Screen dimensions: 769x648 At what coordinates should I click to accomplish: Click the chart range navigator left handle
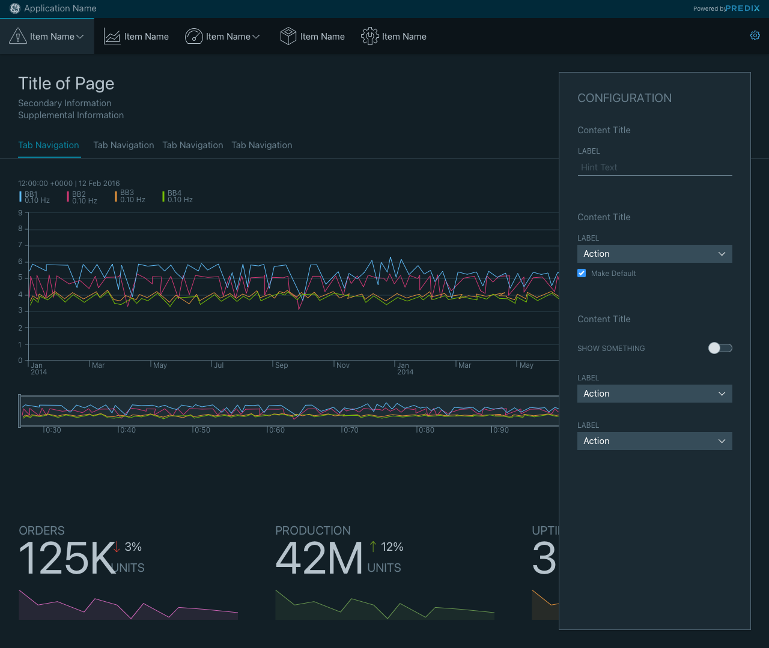coord(20,411)
